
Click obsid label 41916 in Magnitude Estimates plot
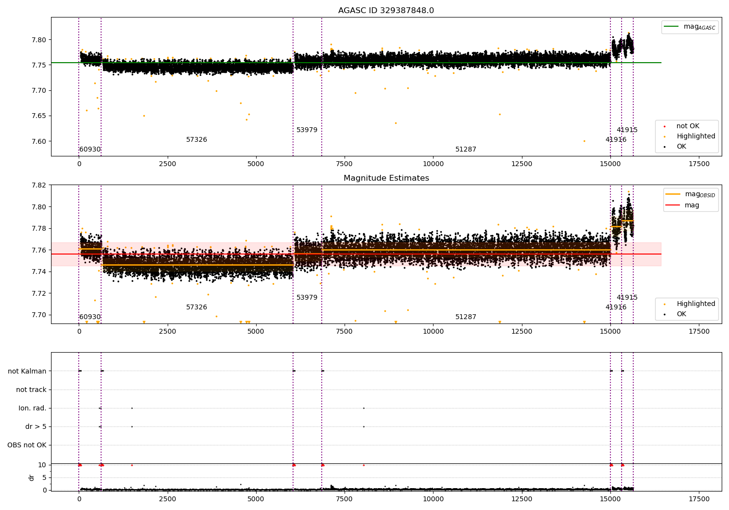(x=616, y=307)
